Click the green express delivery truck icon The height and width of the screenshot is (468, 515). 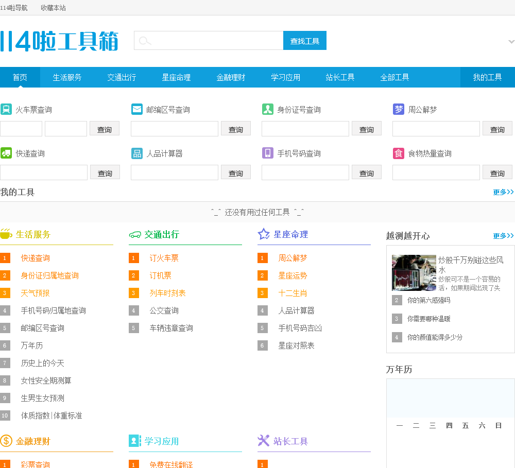[x=6, y=153]
